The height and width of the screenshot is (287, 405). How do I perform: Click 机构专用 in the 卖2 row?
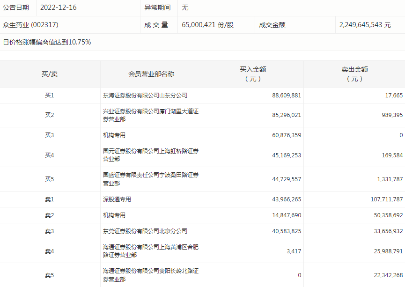pyautogui.click(x=114, y=215)
